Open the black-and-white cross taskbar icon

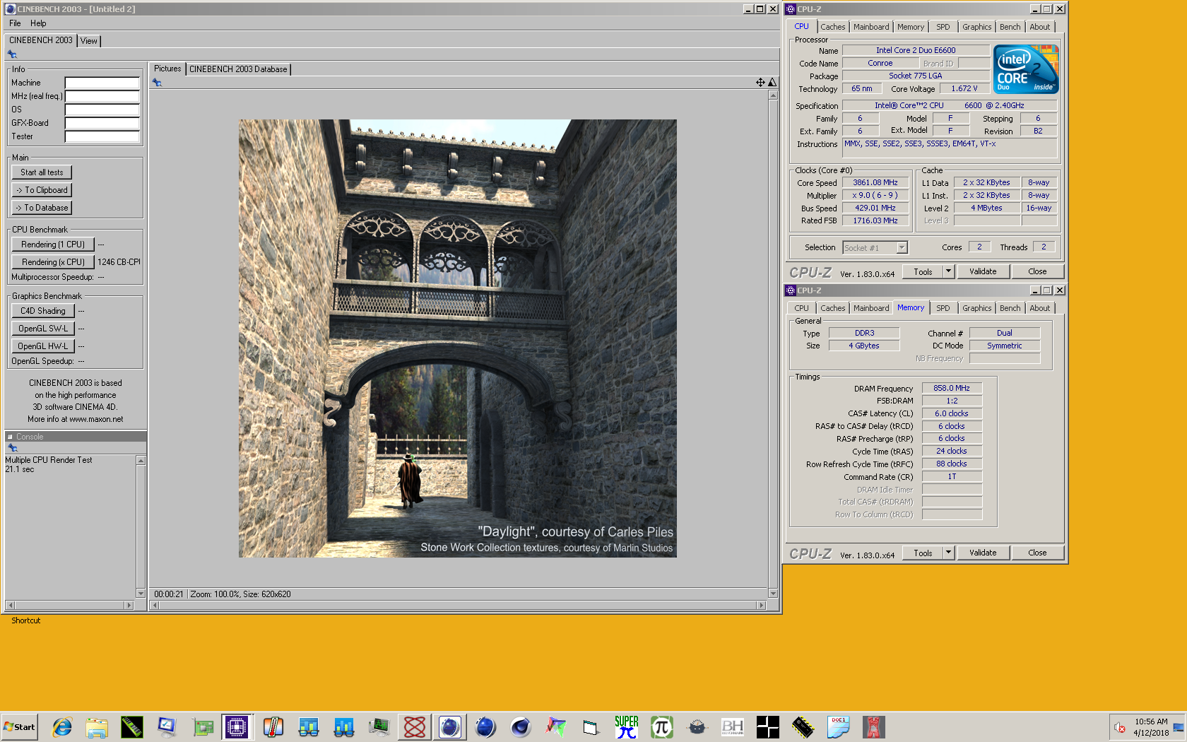(x=768, y=726)
